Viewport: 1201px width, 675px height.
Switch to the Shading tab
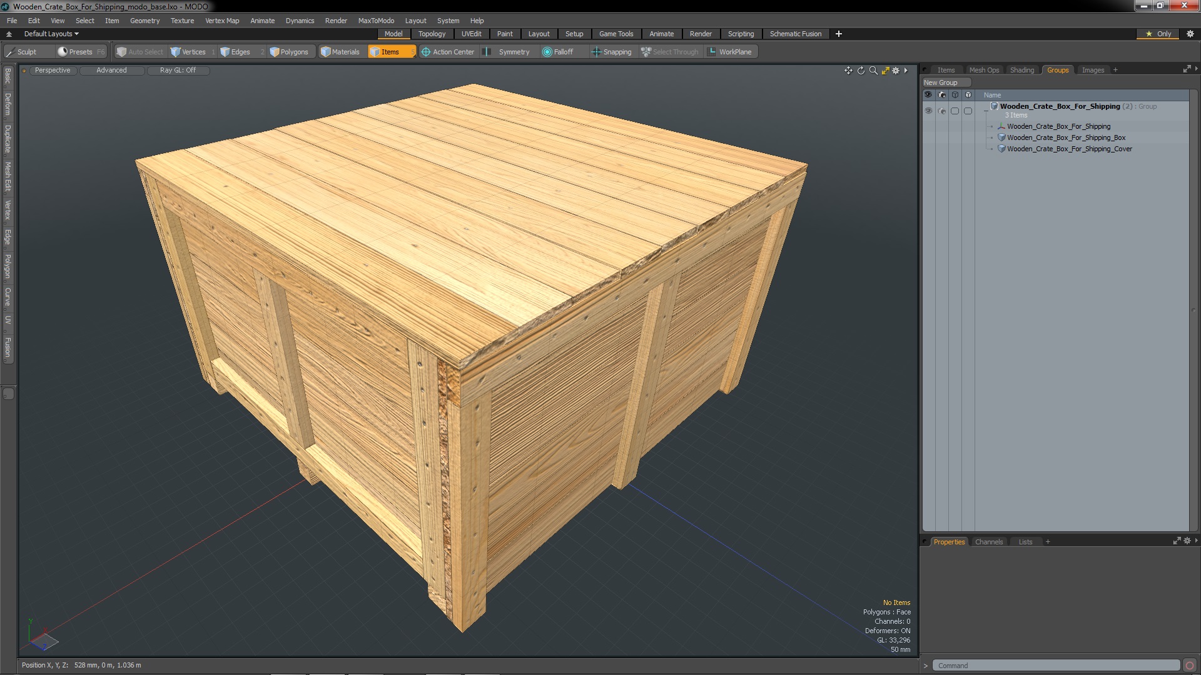1021,70
